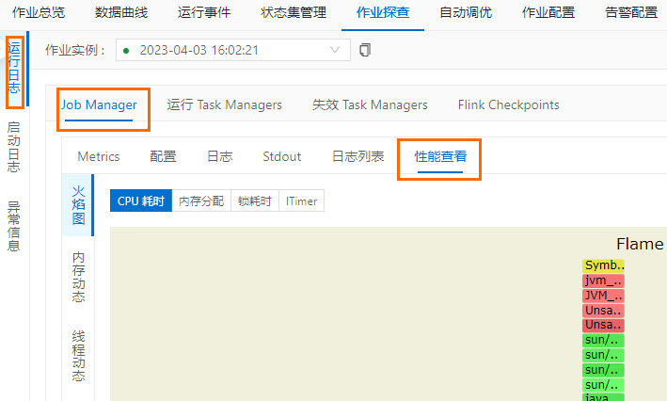Switch to 作业总览 tab
The width and height of the screenshot is (667, 401).
(x=39, y=13)
